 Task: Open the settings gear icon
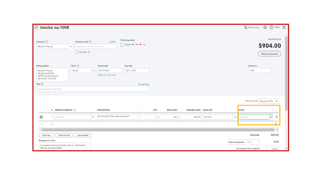(x=265, y=28)
